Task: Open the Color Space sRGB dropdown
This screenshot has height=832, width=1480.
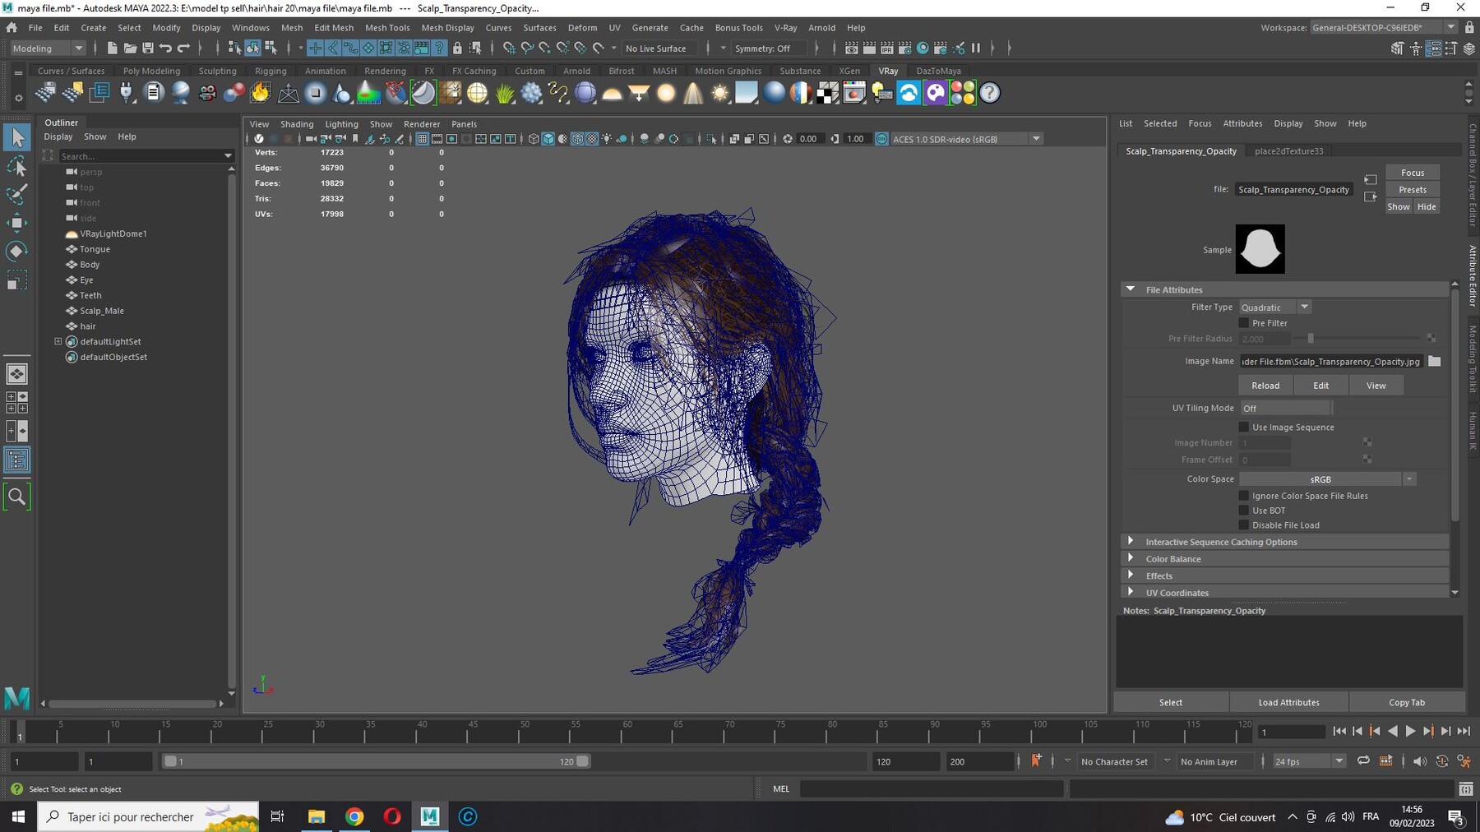Action: tap(1328, 479)
